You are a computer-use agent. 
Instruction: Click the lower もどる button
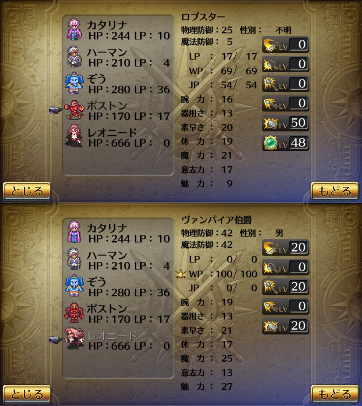tap(334, 394)
